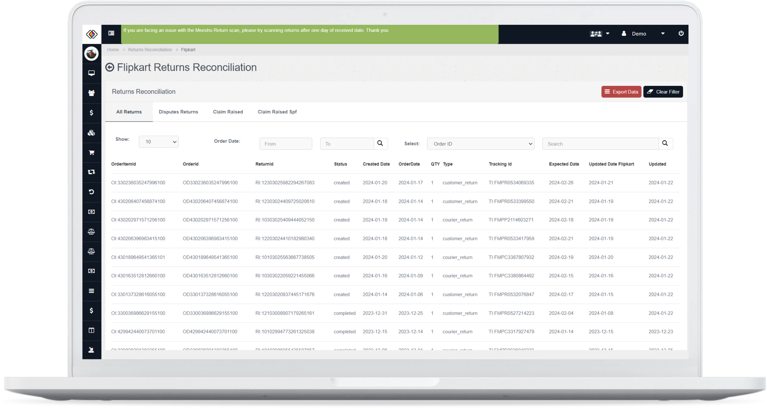
Task: Open the monitor dashboard sidebar icon
Action: (x=91, y=73)
